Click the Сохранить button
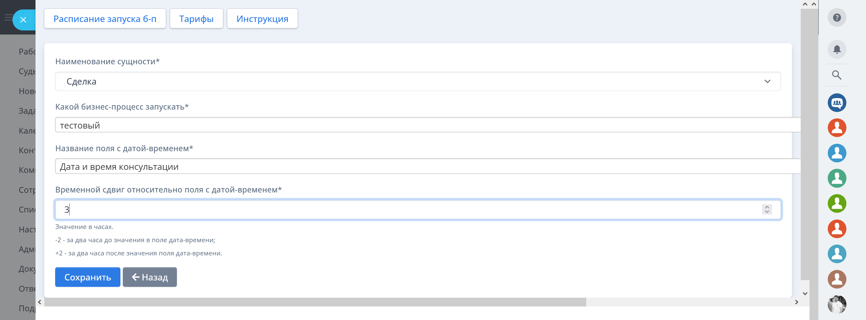Screen dimensions: 866x320 coord(88,277)
